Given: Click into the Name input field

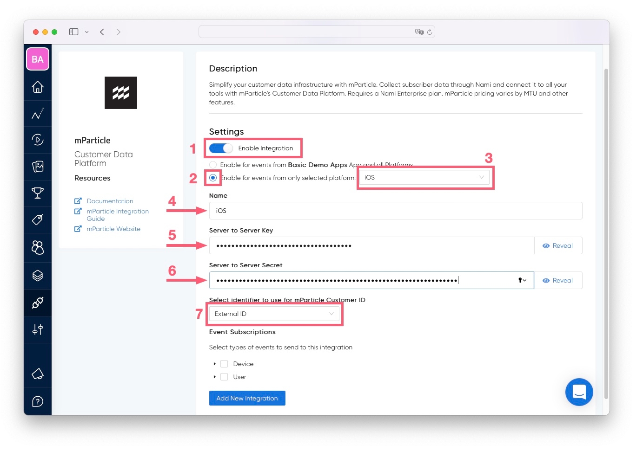Looking at the screenshot, I should [x=396, y=211].
